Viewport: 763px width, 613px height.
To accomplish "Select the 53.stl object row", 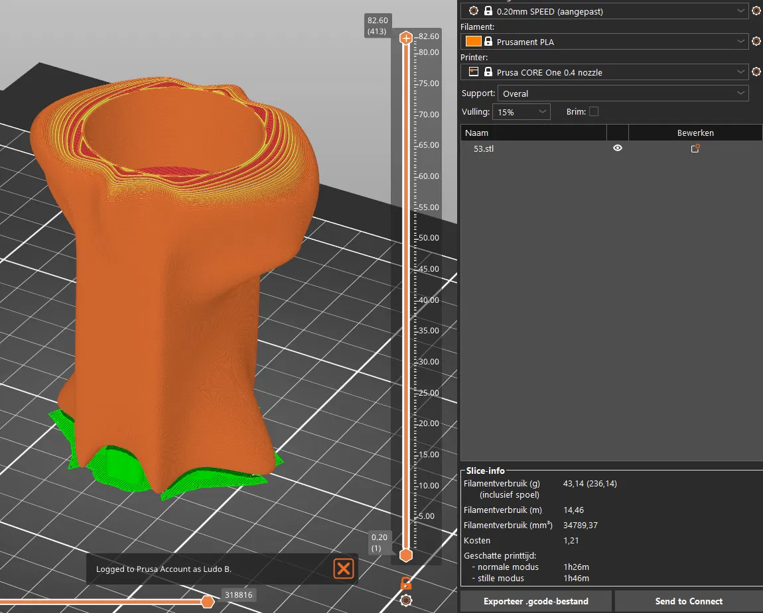I will coord(611,148).
